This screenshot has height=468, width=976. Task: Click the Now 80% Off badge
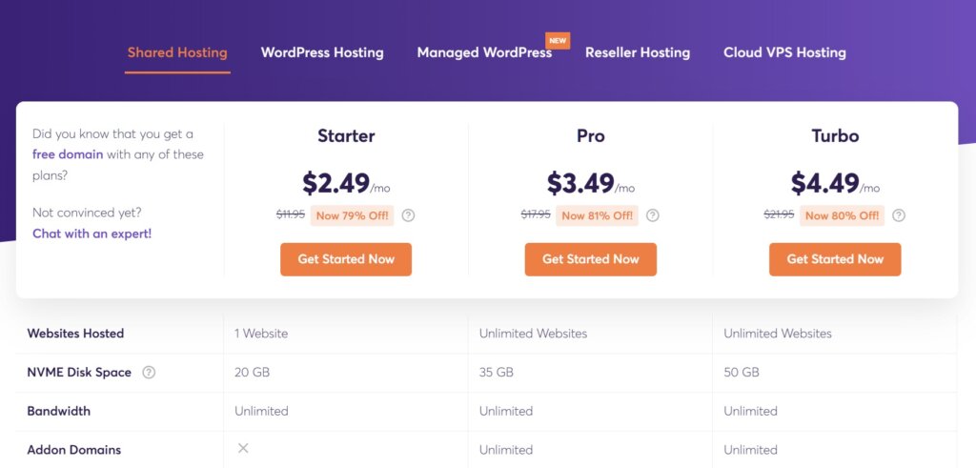pyautogui.click(x=842, y=215)
